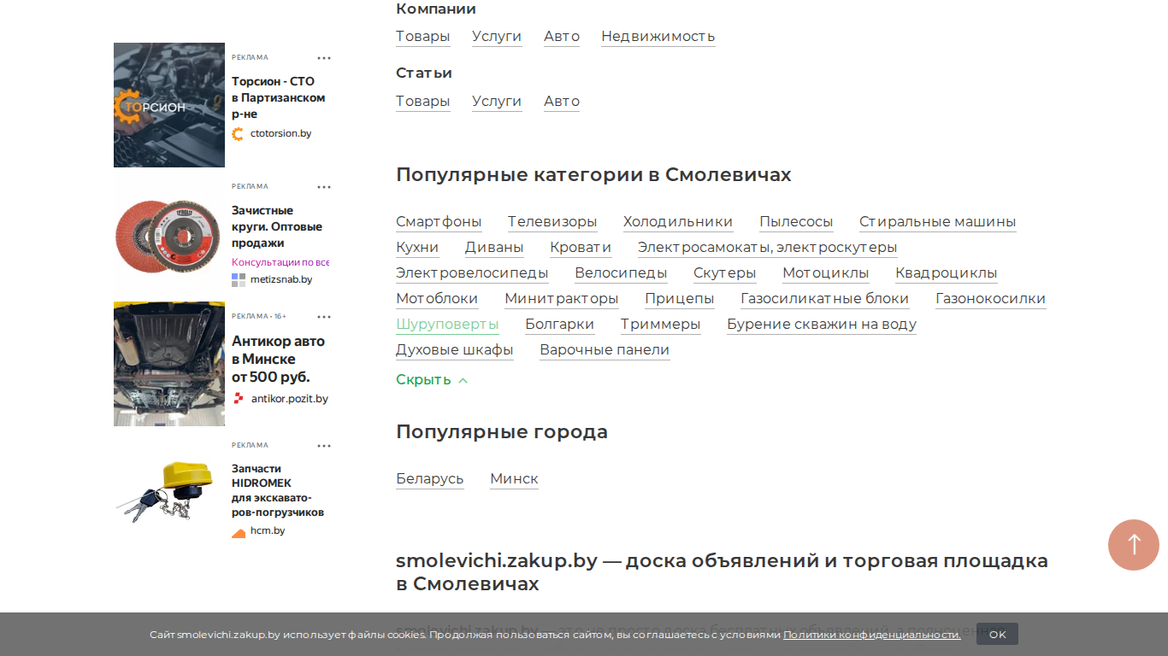Click the metizsnab.by domain text

[x=281, y=280]
